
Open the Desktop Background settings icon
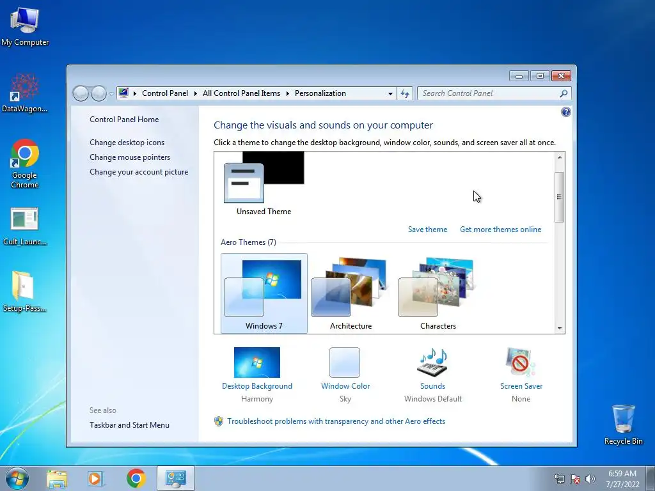tap(257, 362)
